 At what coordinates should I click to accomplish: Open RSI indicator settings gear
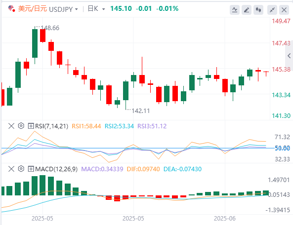21,126
